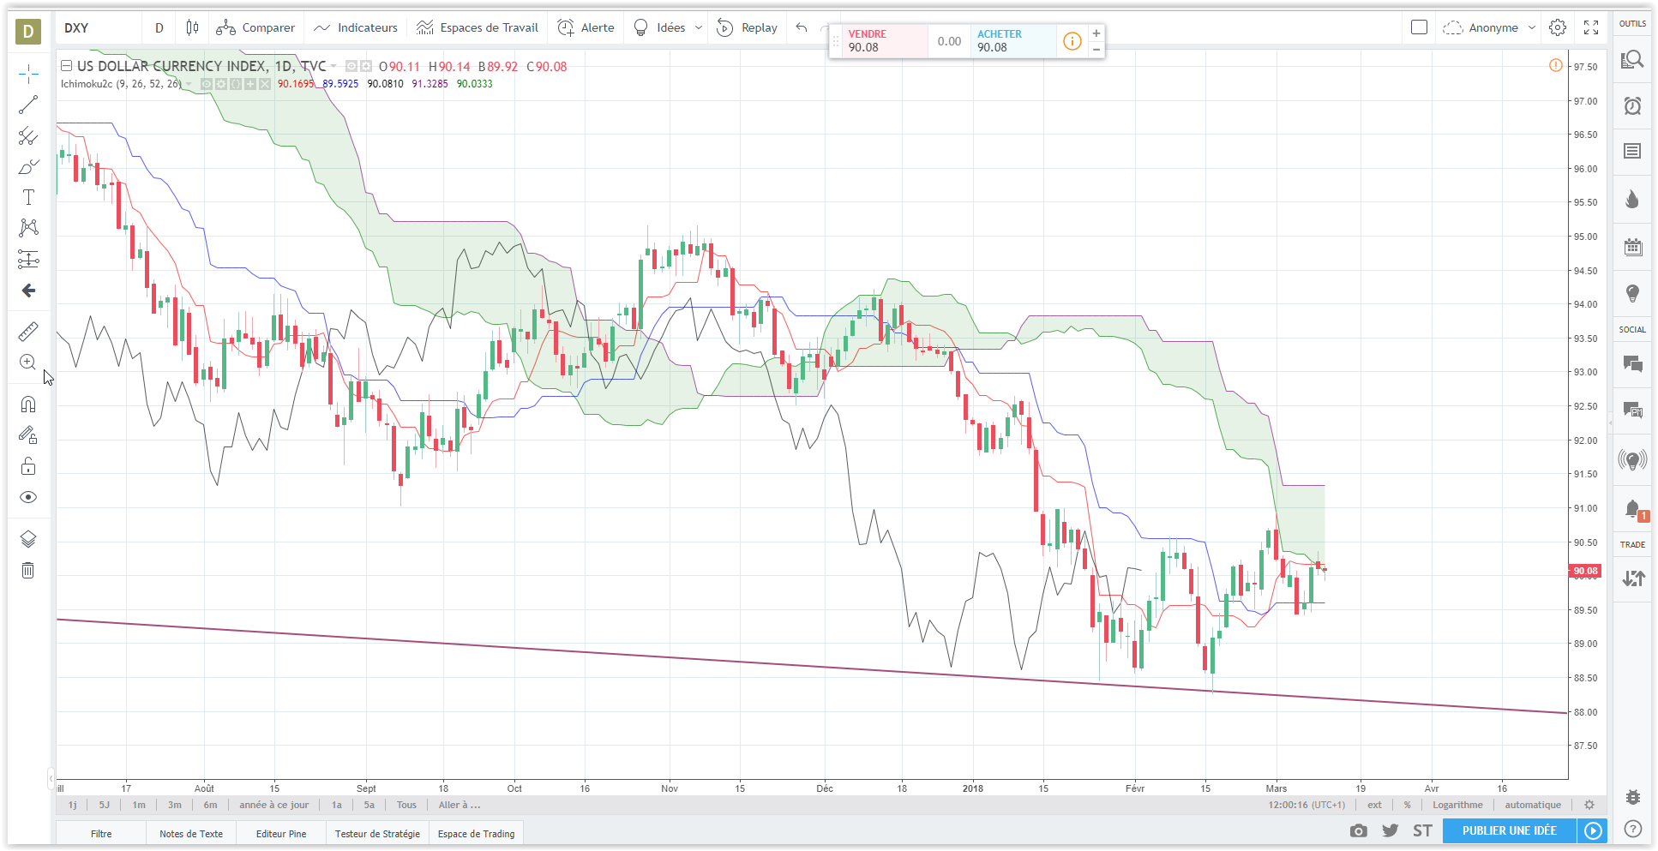
Task: Open the prediction and measurement tools
Action: click(28, 259)
